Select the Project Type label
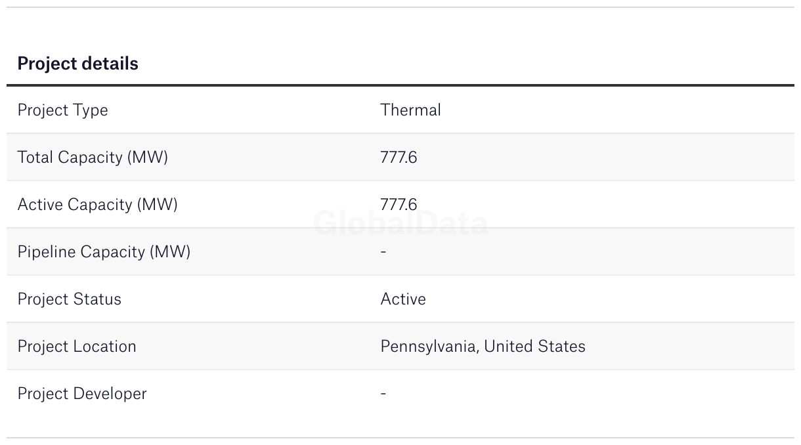801x445 pixels. pos(62,110)
